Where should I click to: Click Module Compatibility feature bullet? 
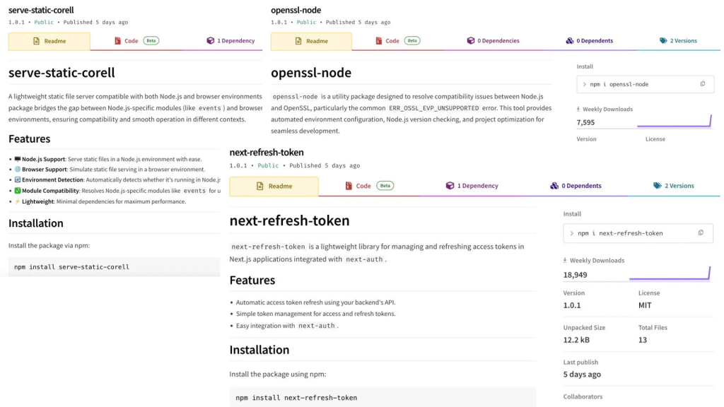pos(117,191)
